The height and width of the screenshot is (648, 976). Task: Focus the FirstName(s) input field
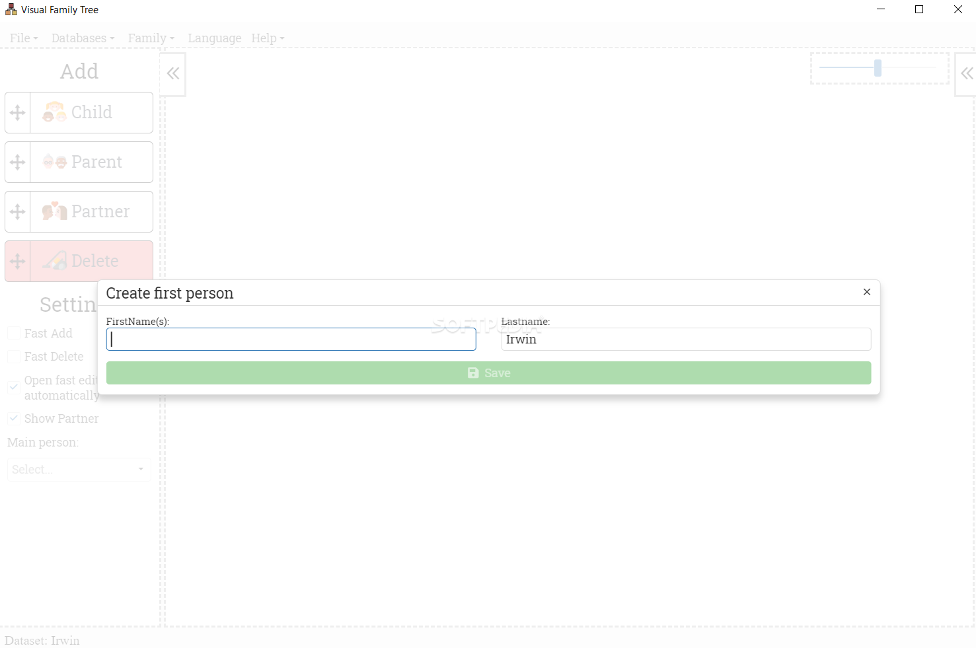291,340
